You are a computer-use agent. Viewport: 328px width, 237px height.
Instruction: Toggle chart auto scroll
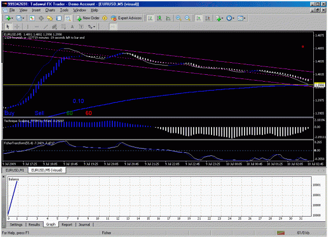(x=198, y=18)
